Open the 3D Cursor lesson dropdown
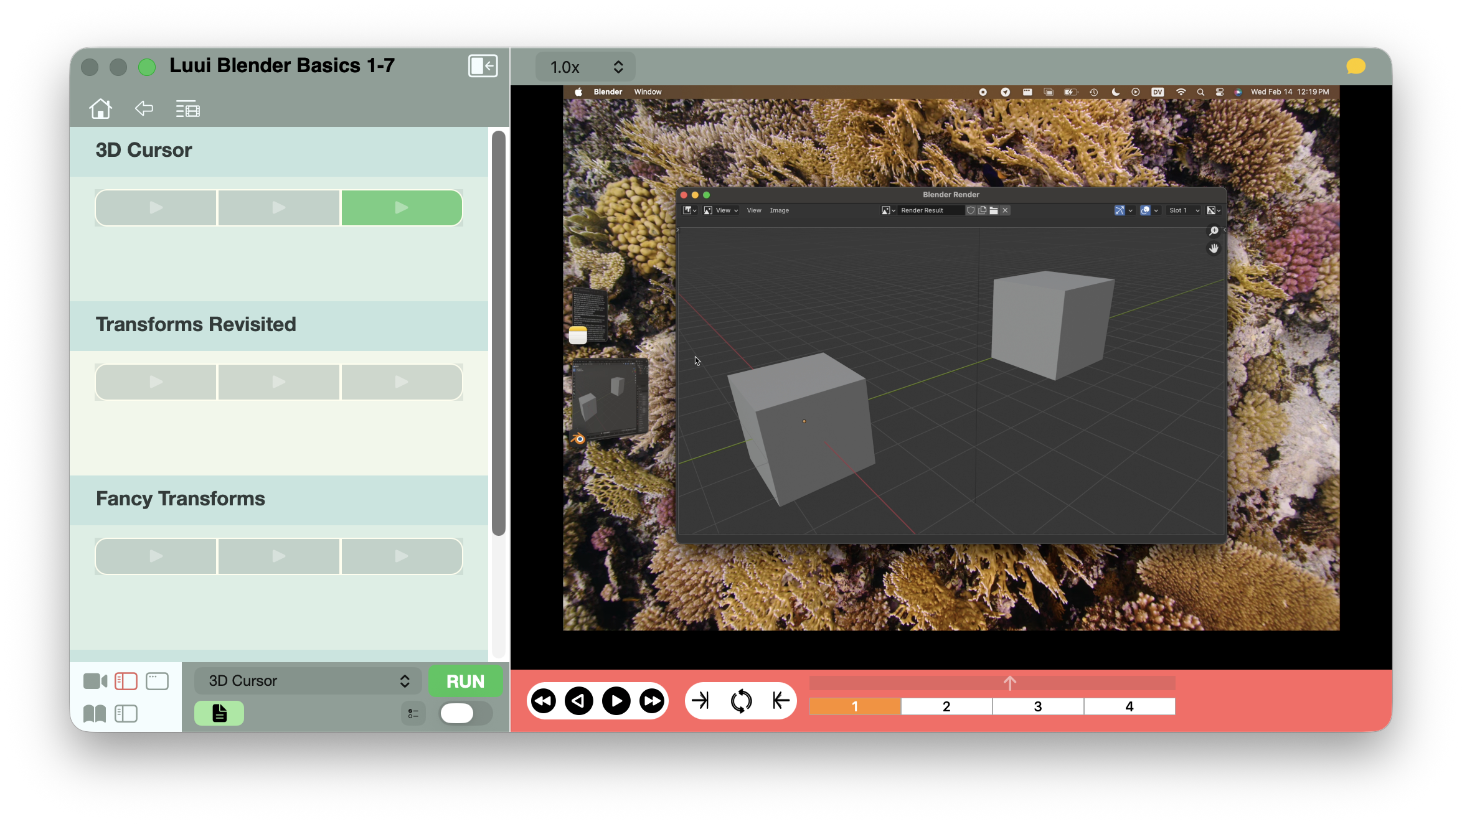 pos(308,681)
